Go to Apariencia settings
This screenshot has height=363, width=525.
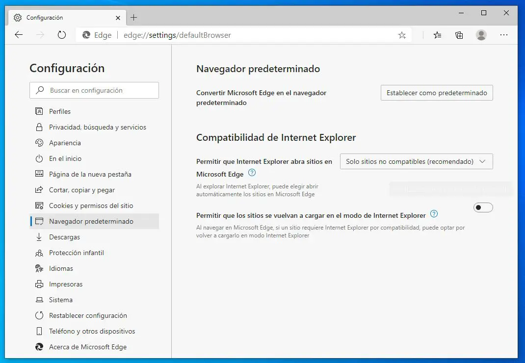[94, 143]
